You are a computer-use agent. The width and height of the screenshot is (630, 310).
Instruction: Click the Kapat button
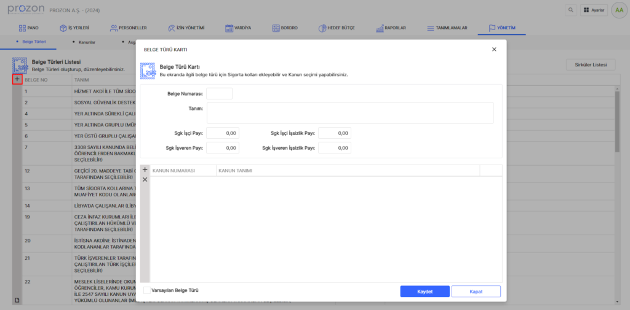pyautogui.click(x=476, y=291)
